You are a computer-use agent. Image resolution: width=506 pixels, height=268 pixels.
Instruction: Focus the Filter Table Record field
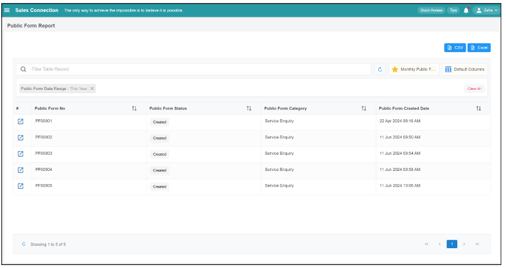coord(194,70)
